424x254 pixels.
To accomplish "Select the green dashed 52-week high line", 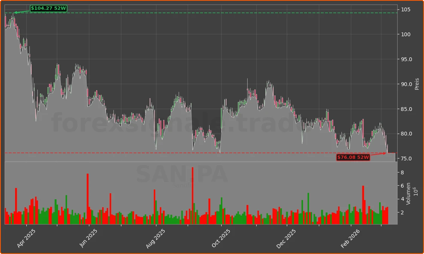I will pyautogui.click(x=188, y=12).
